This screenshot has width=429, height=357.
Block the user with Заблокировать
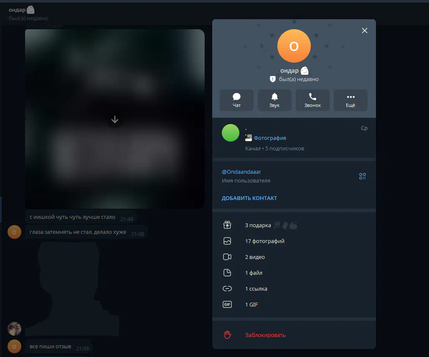(x=265, y=335)
